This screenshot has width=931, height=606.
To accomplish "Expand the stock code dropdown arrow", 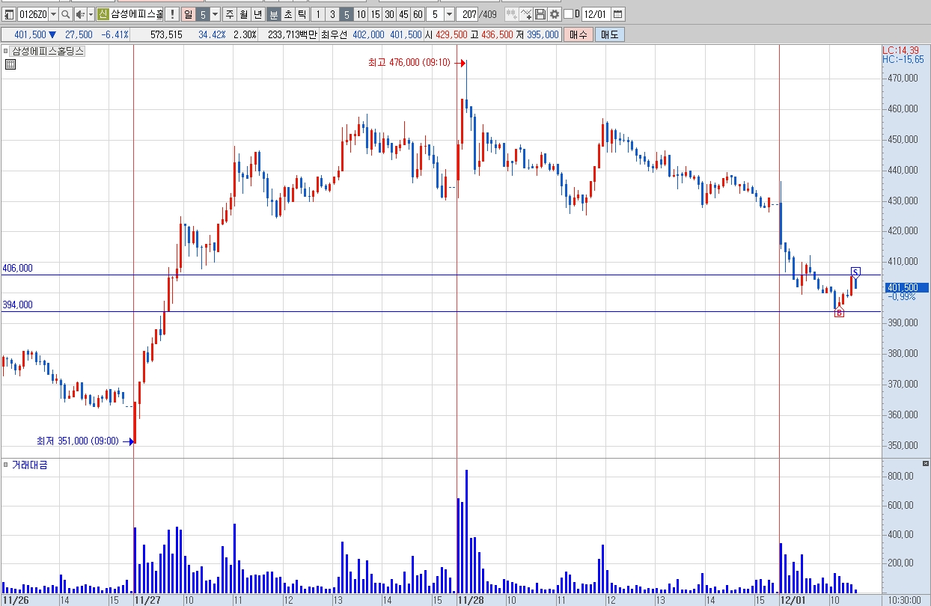I will [x=53, y=14].
